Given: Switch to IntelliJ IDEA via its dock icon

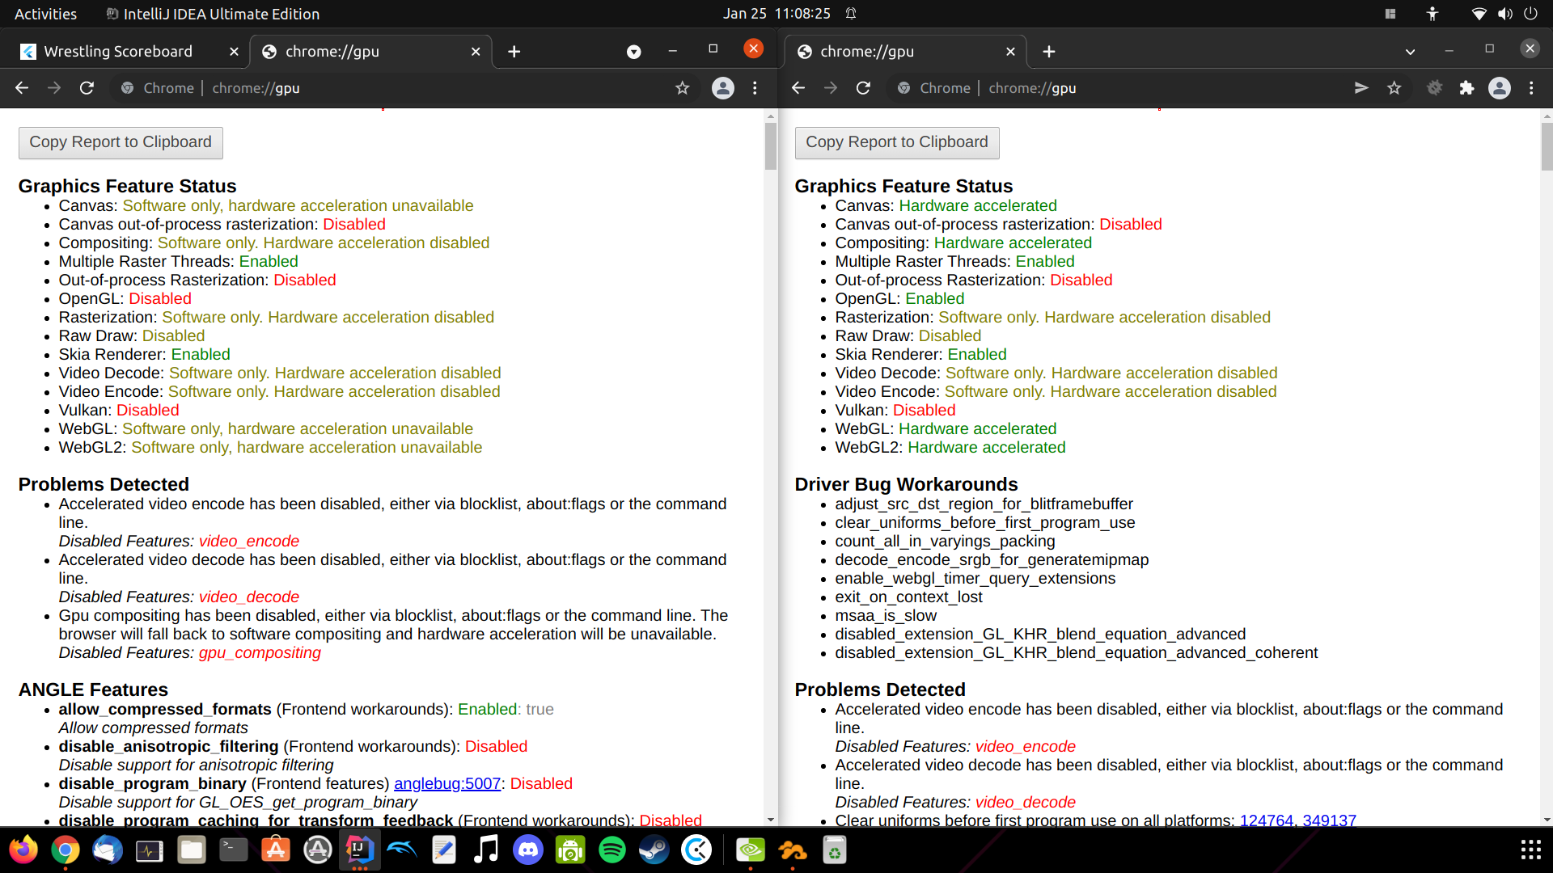Looking at the screenshot, I should tap(359, 850).
